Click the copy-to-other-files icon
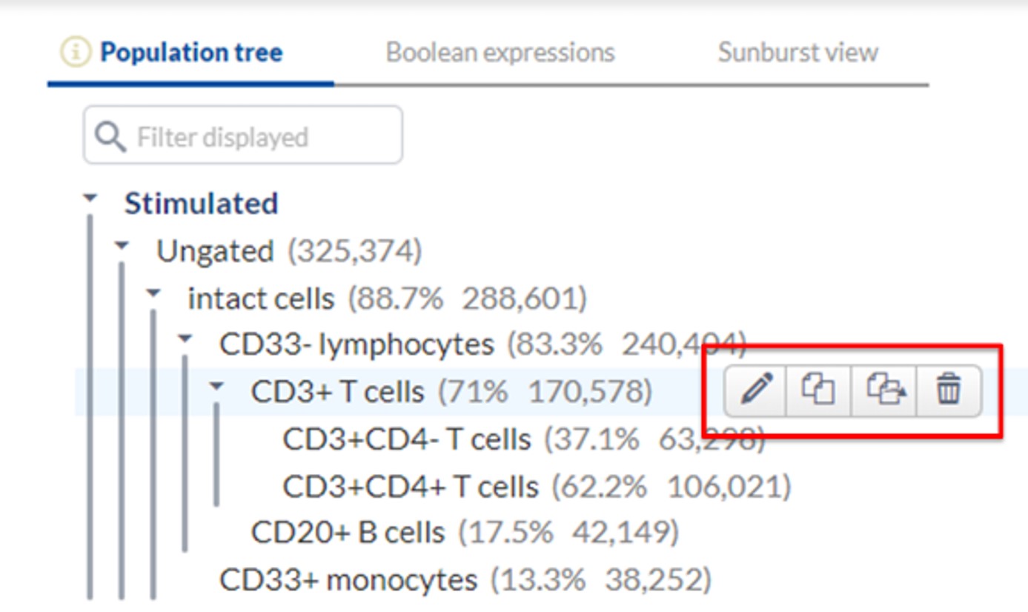1028x612 pixels. tap(884, 389)
